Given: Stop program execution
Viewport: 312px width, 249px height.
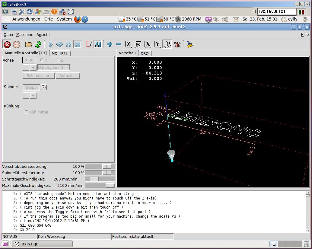Looking at the screenshot, I should (78, 44).
